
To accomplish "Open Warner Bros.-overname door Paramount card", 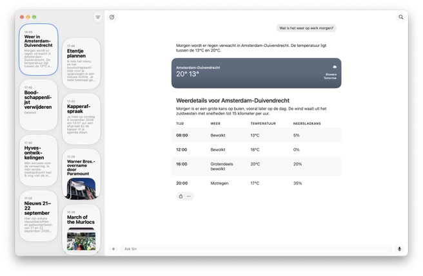I will [x=81, y=174].
